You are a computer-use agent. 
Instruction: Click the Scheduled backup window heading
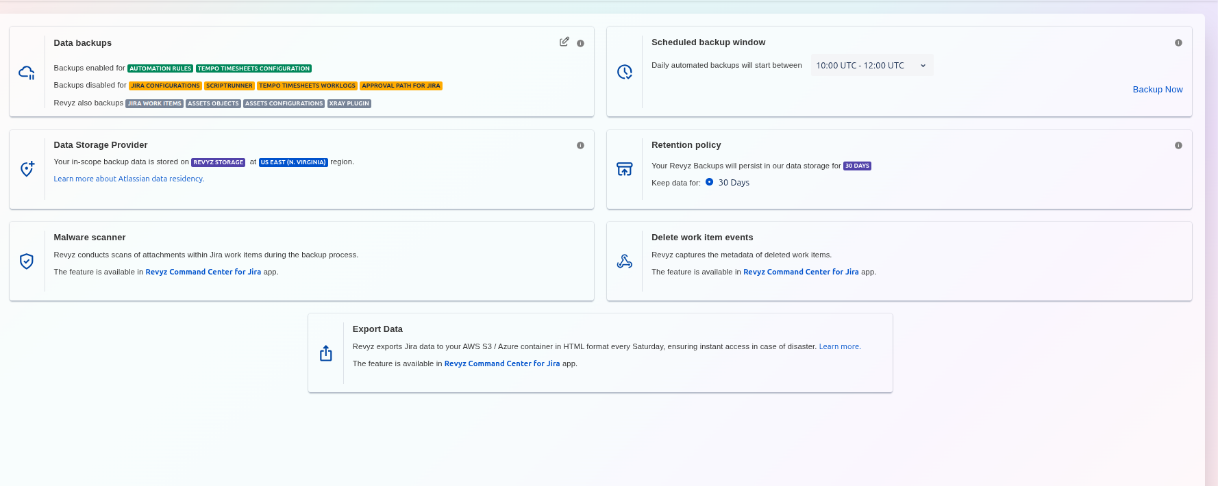coord(708,42)
